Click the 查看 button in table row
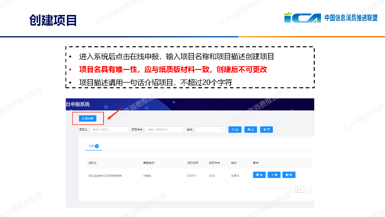 (260, 175)
